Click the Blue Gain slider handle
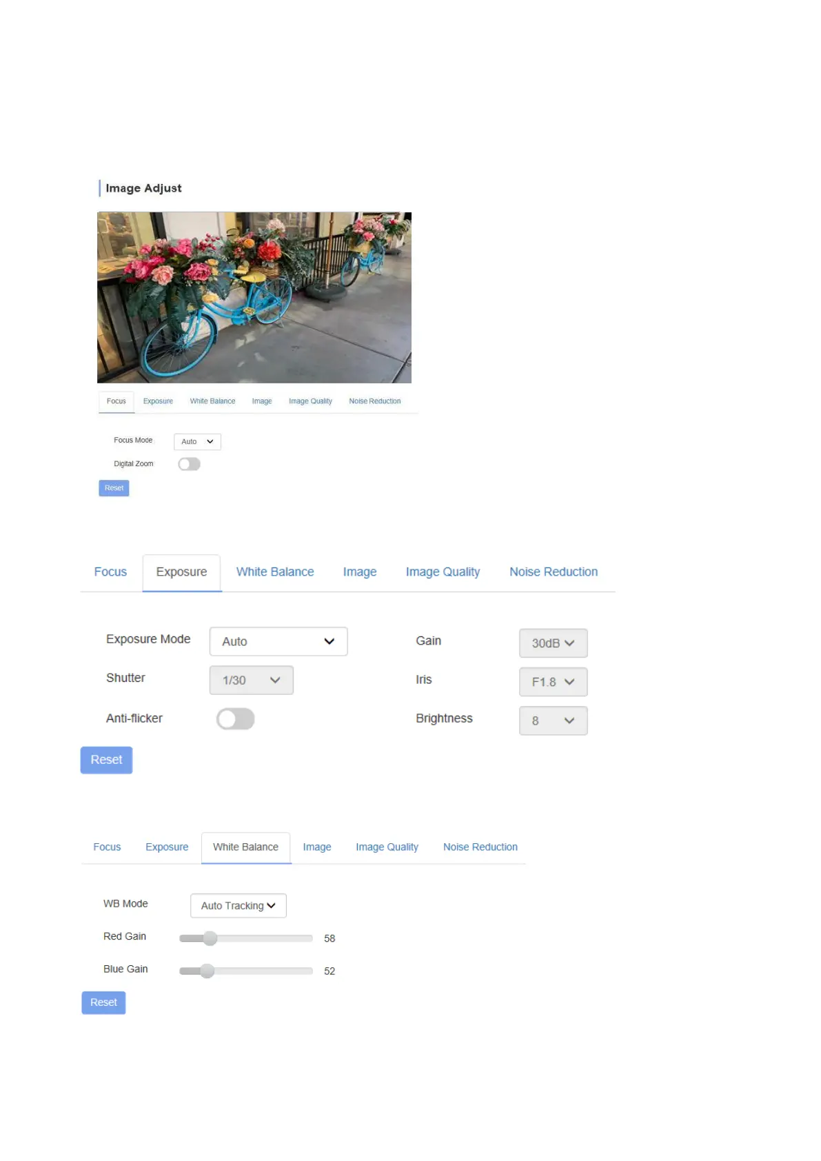Screen dimensions: 821x1161 (x=207, y=971)
